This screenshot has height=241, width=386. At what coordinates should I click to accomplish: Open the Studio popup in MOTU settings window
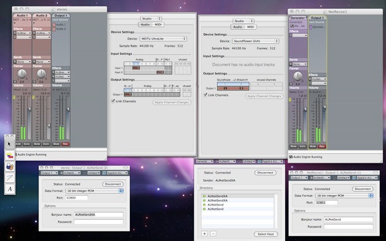pyautogui.click(x=151, y=18)
